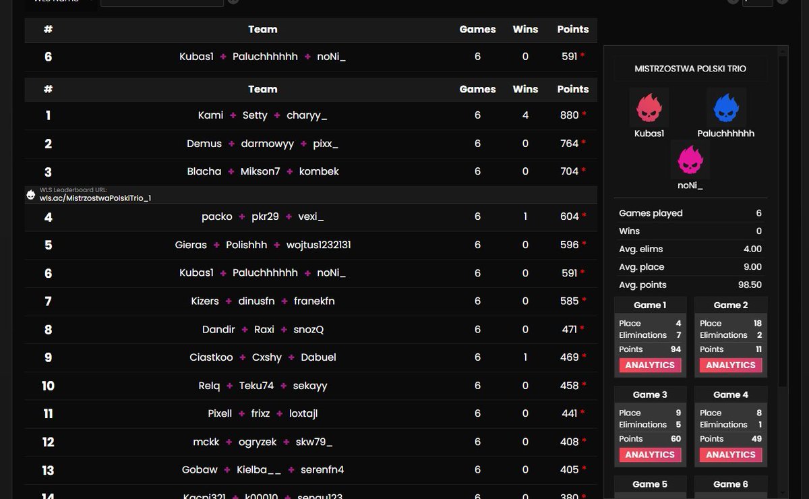Select team packo + pkr29 + vexi_ row
Viewport: 809px width, 499px height.
tap(311, 216)
